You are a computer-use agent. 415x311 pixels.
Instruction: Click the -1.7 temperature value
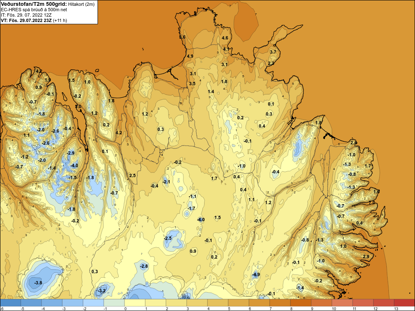(191, 208)
